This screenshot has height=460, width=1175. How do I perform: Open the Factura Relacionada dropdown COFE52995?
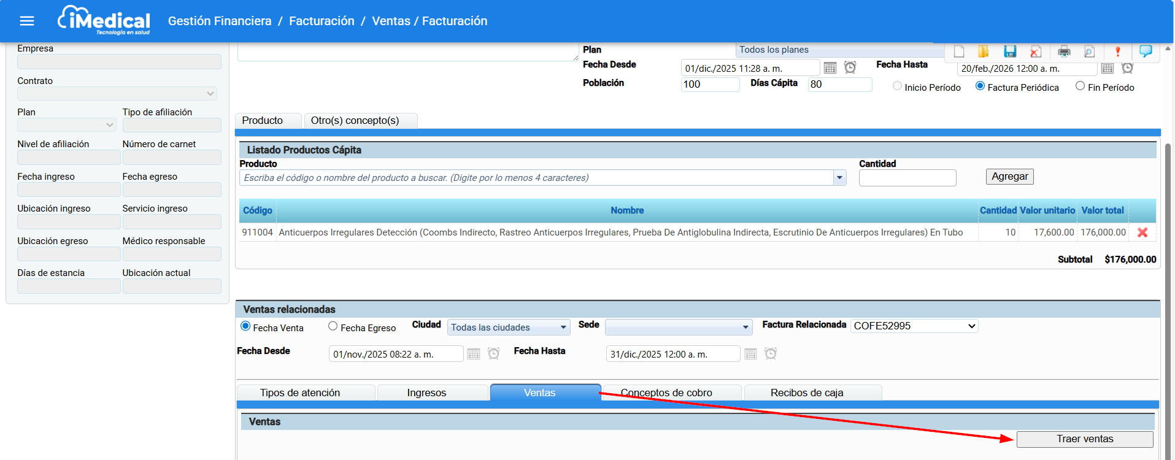(x=914, y=326)
